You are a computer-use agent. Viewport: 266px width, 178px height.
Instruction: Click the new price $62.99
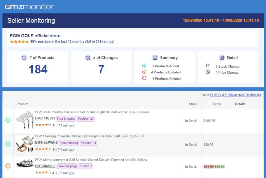point(220,167)
